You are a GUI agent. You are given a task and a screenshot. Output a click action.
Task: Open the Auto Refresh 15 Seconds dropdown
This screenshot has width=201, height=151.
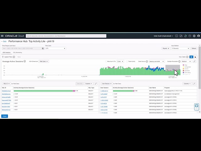(x=181, y=48)
